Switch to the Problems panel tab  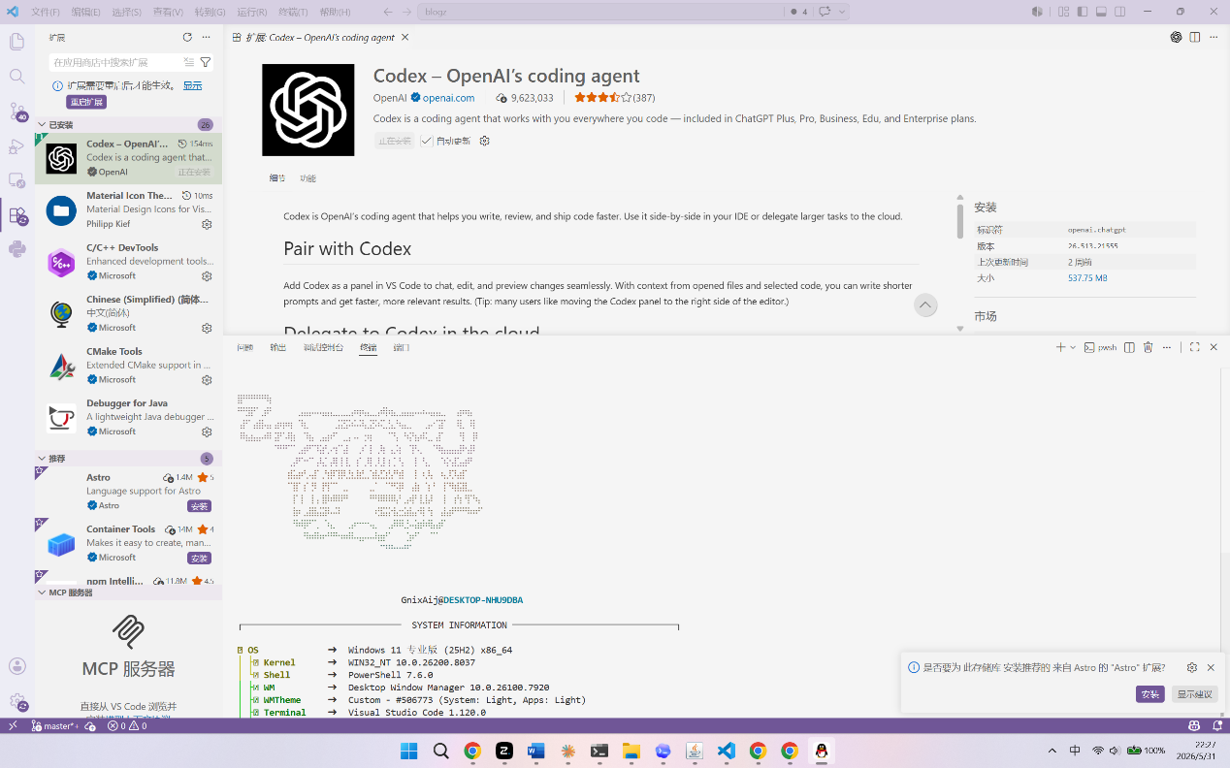pyautogui.click(x=245, y=347)
